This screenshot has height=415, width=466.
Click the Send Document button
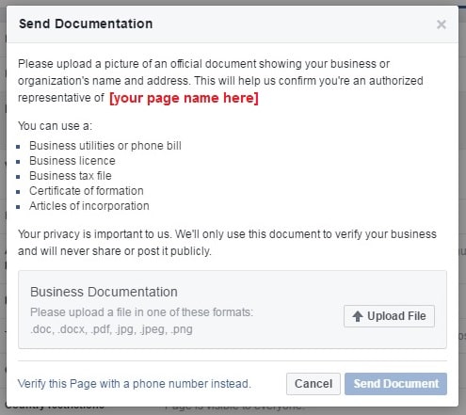[395, 384]
